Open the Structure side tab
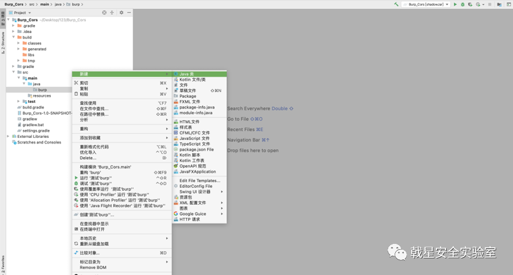This screenshot has width=513, height=275. (x=3, y=42)
